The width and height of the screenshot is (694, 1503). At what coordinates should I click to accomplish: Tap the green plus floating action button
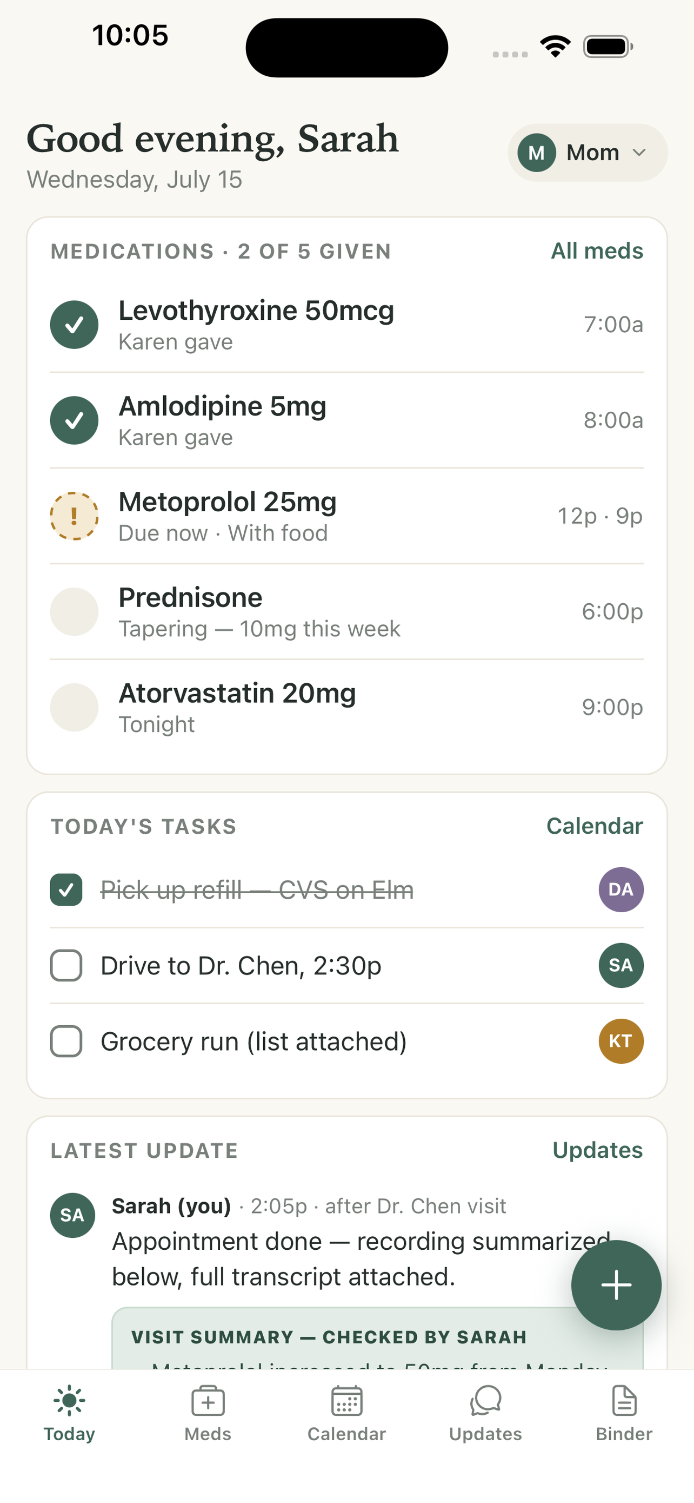click(x=616, y=1285)
